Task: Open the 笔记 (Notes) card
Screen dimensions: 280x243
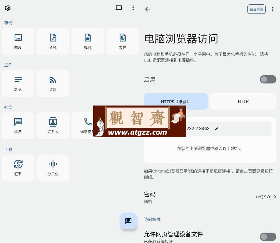Action: point(18,83)
